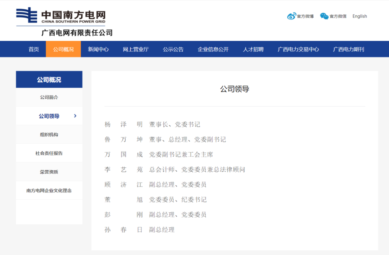Select the 公司概况 navigation tab
Image resolution: width=389 pixels, height=255 pixels.
point(63,49)
